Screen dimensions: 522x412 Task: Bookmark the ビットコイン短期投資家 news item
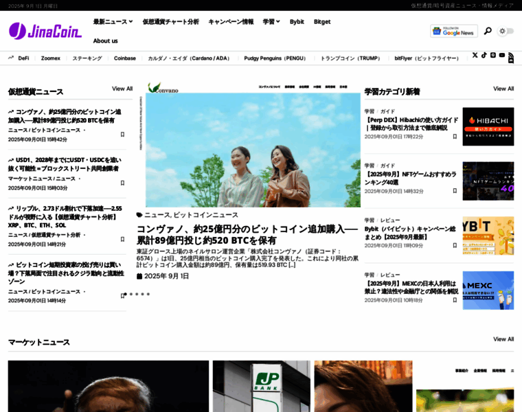click(122, 296)
